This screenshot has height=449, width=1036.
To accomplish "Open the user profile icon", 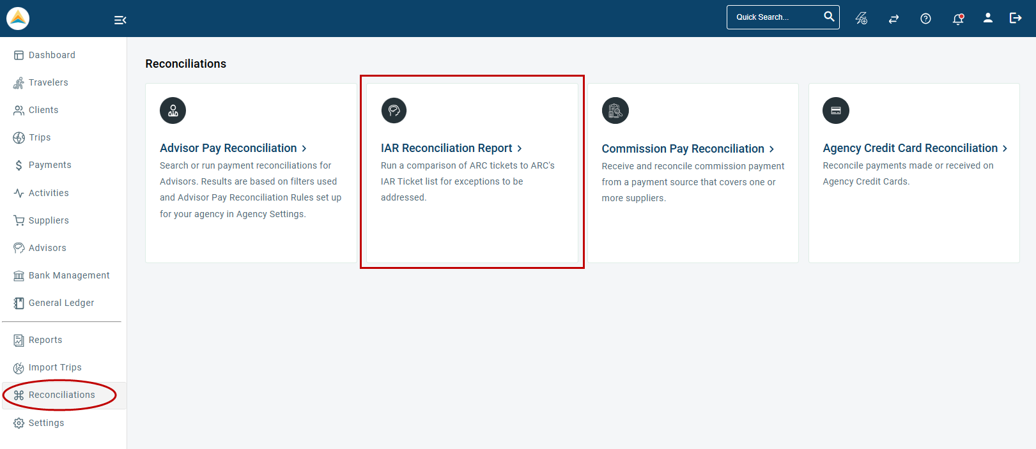I will pos(987,18).
